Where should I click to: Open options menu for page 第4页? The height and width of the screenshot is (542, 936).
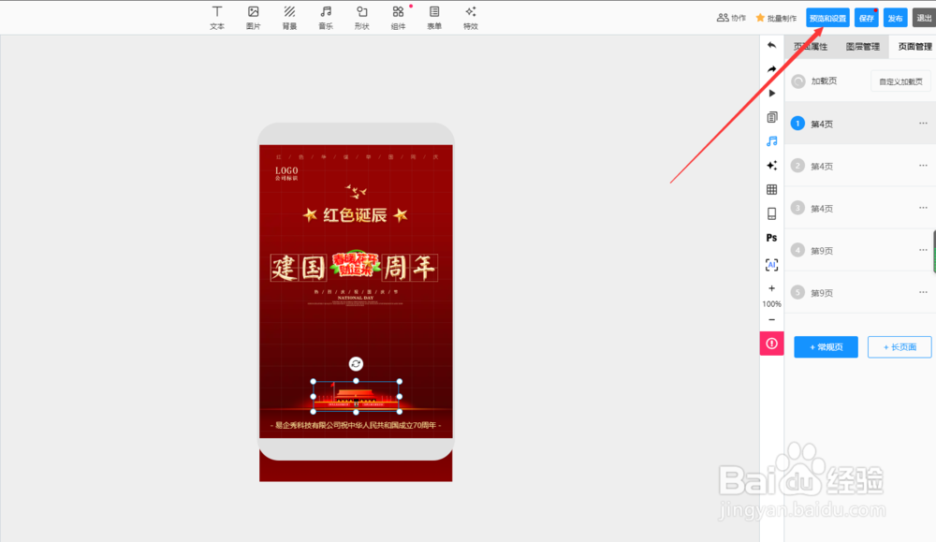pyautogui.click(x=923, y=123)
